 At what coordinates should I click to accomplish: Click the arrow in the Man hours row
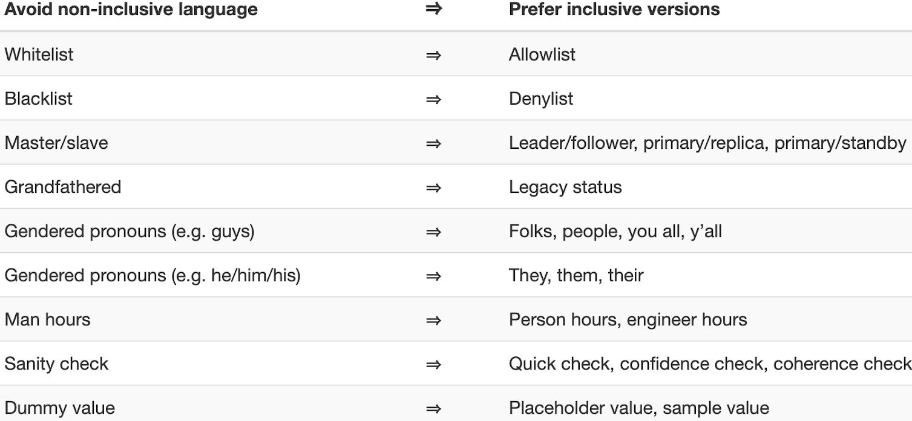coord(433,320)
